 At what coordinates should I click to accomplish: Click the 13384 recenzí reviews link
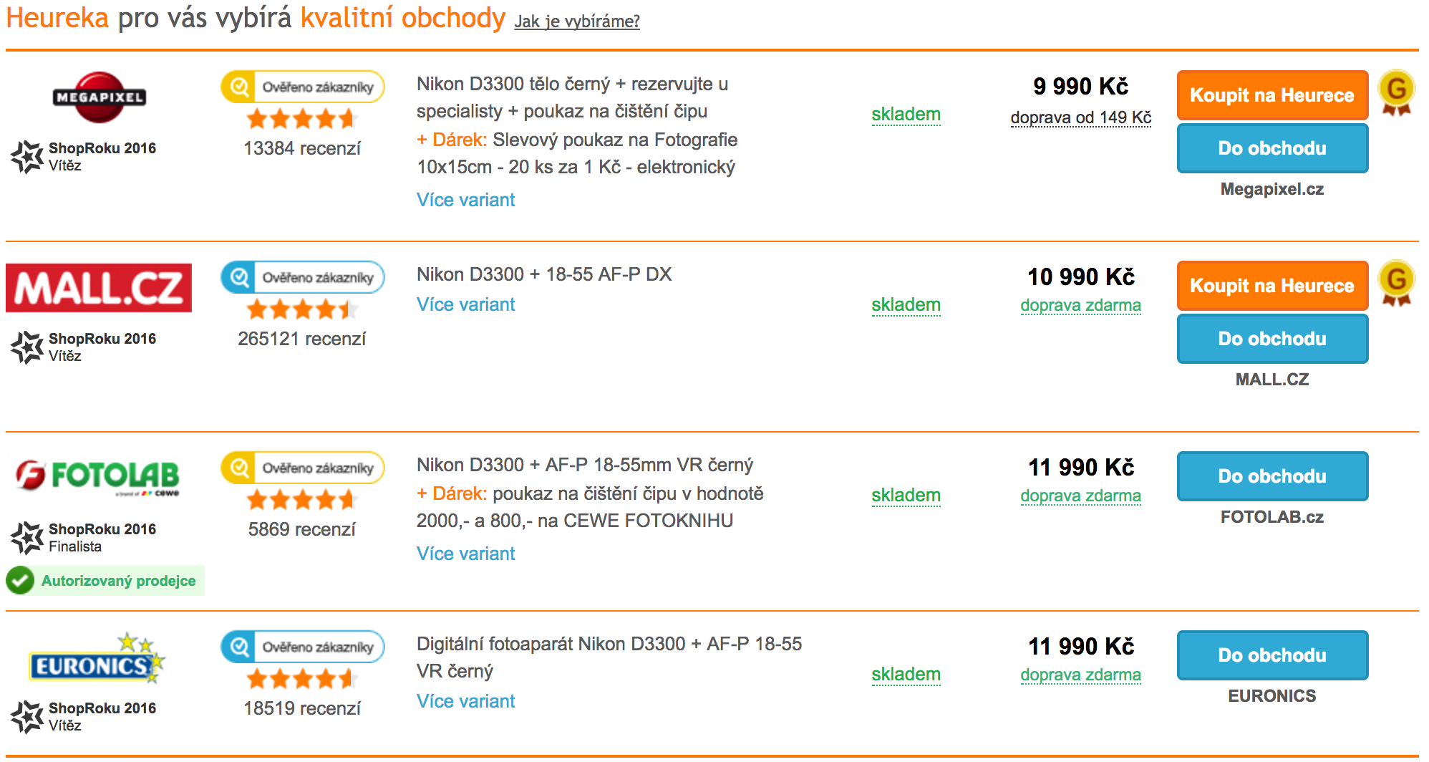click(301, 148)
